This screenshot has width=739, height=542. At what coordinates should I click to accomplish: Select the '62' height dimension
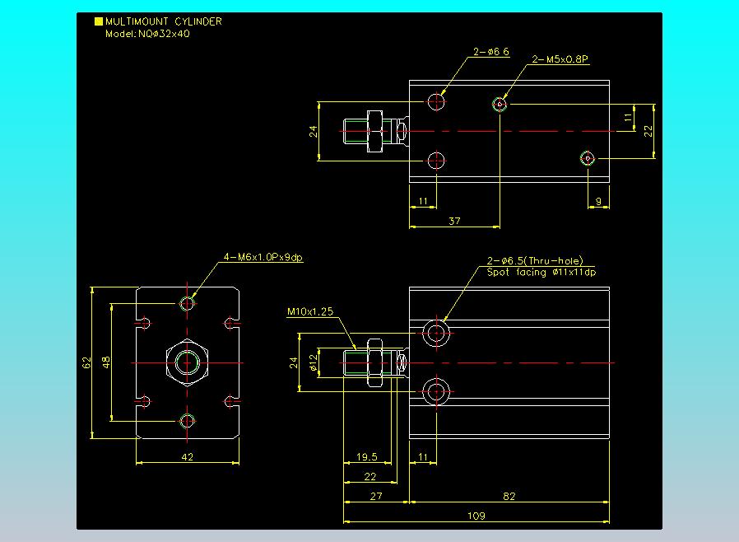coord(86,362)
